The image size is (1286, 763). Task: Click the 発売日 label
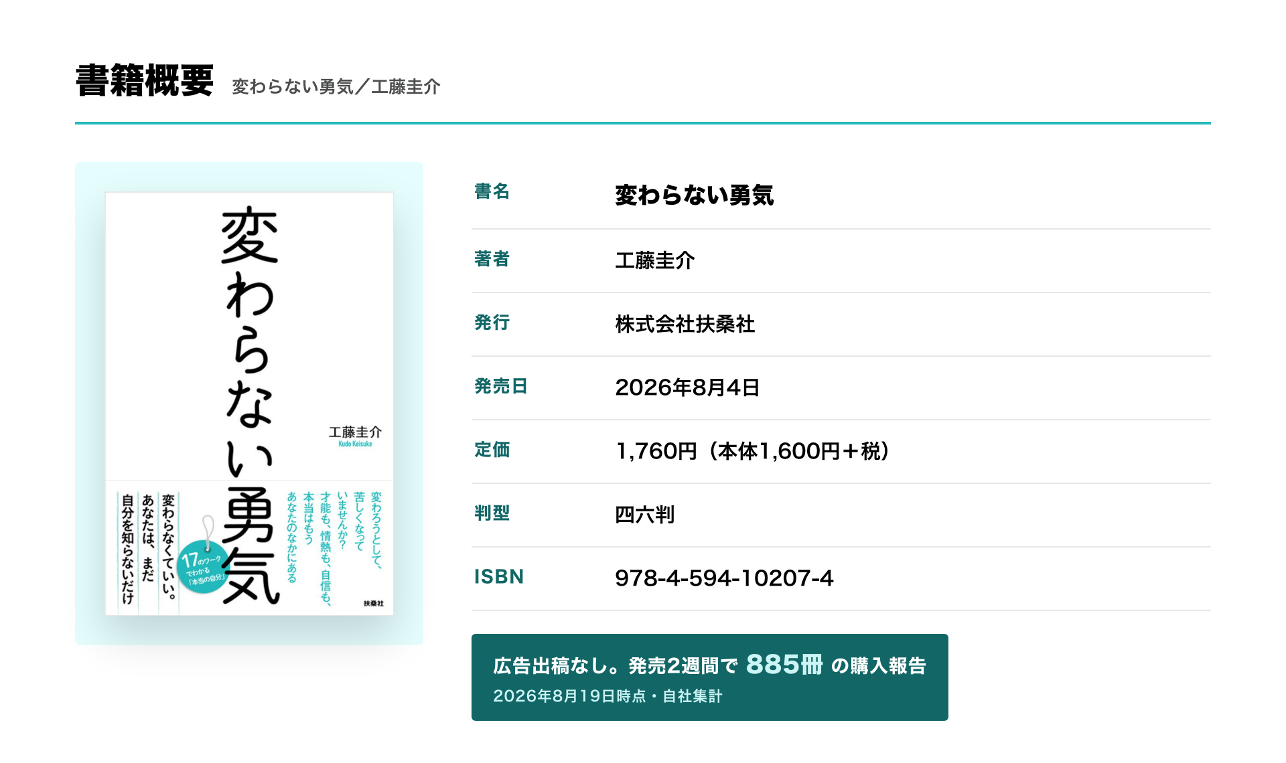tap(501, 386)
